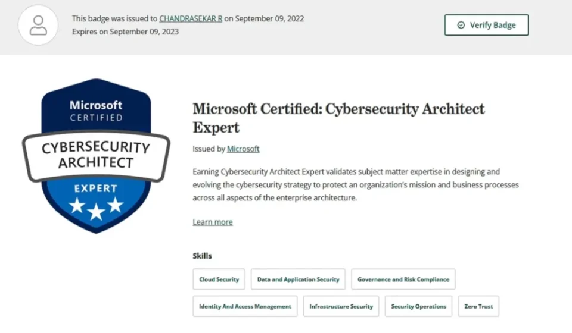The image size is (572, 333).
Task: Click the user profile avatar icon
Action: pos(38,25)
